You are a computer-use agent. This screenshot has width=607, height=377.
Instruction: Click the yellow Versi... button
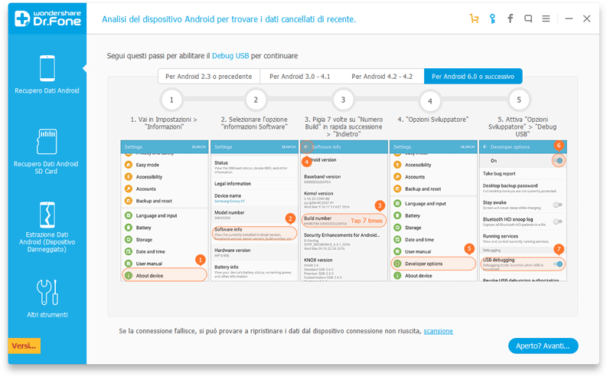(x=24, y=346)
